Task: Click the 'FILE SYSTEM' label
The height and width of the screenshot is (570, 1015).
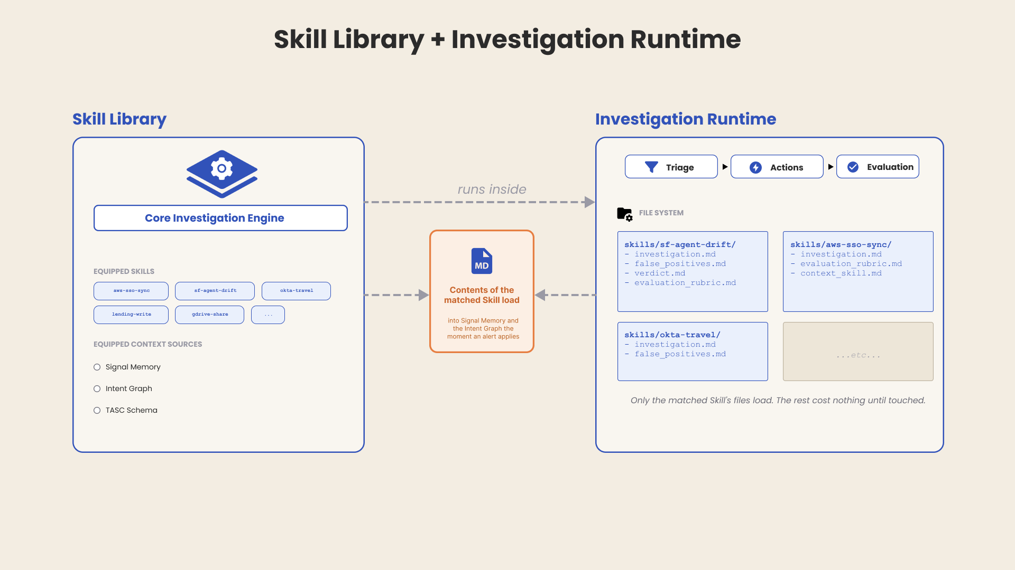Action: pyautogui.click(x=661, y=213)
